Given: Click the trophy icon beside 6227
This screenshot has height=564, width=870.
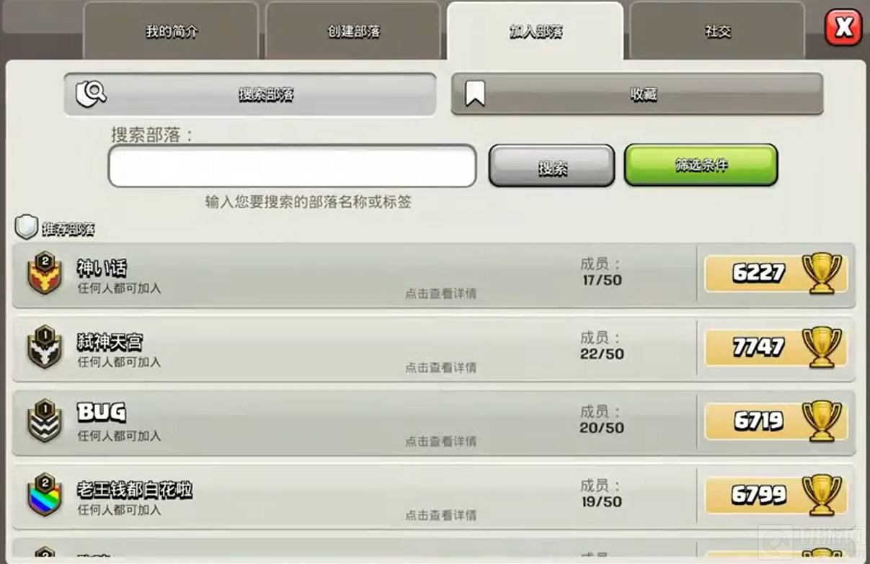Looking at the screenshot, I should pos(821,273).
